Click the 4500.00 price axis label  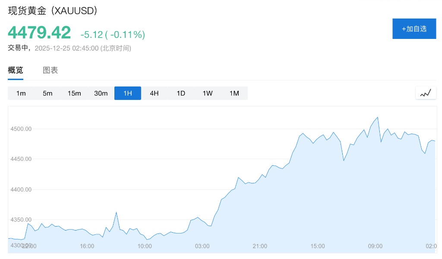[x=21, y=129]
